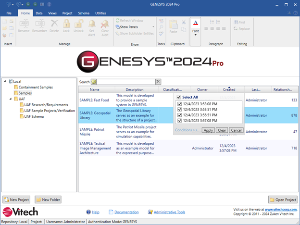Viewport: 300px width, 225px height.
Task: Click the Delete icon in Manage group
Action: 54,24
